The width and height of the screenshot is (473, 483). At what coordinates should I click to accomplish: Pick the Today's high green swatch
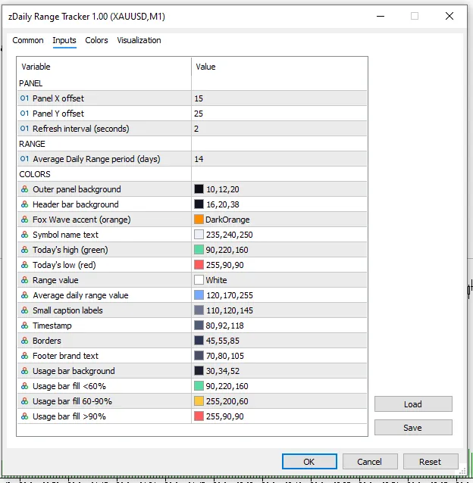199,250
